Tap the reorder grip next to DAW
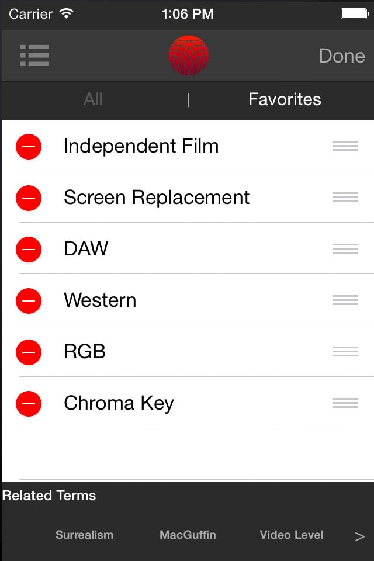The height and width of the screenshot is (561, 374). coord(345,249)
